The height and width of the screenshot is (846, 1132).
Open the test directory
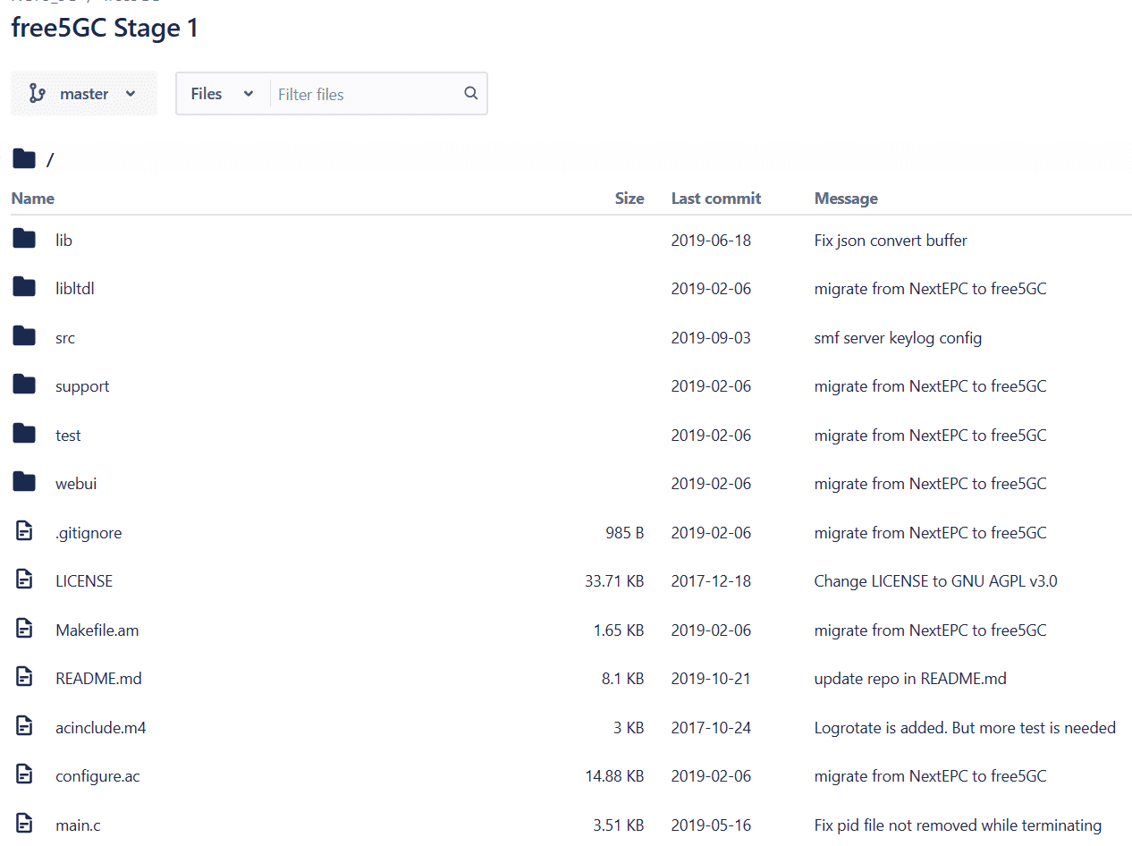point(68,436)
